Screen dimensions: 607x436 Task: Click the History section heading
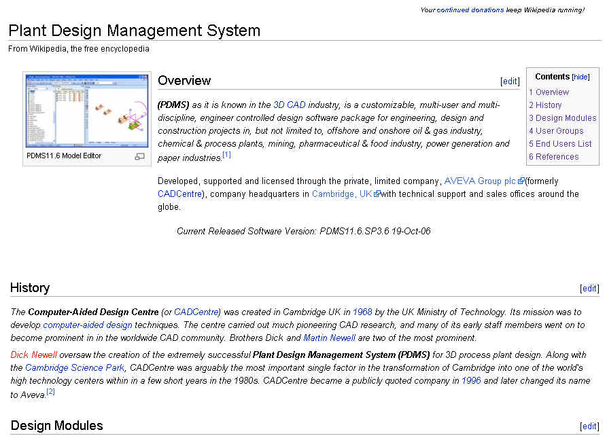pyautogui.click(x=30, y=288)
